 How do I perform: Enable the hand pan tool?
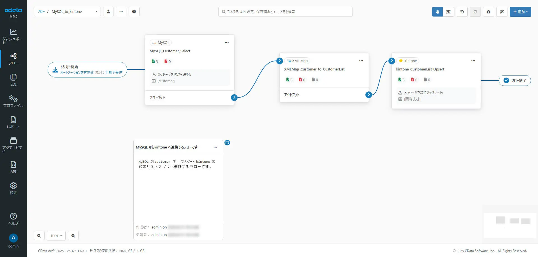(437, 12)
